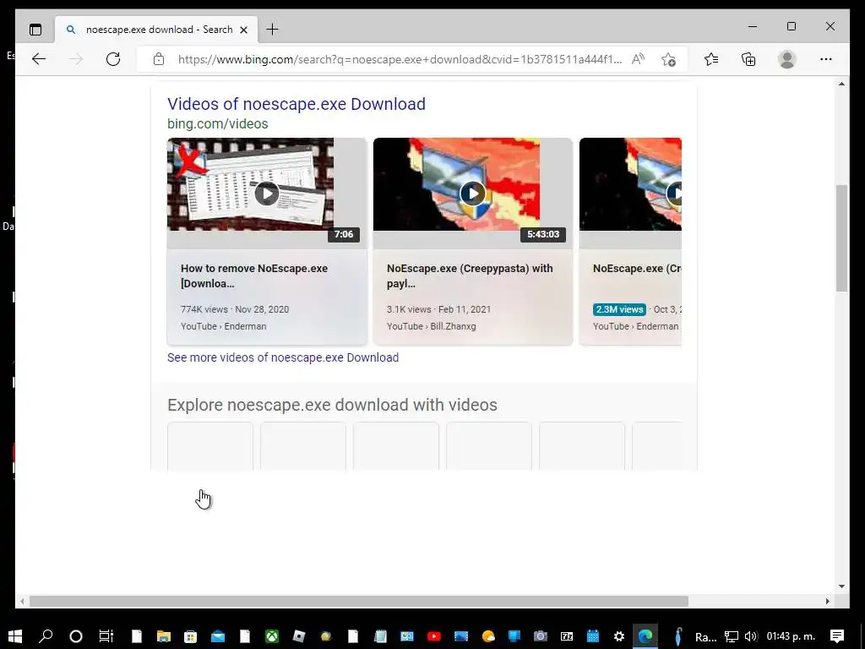Image resolution: width=865 pixels, height=649 pixels.
Task: Open Collections panel
Action: point(748,59)
